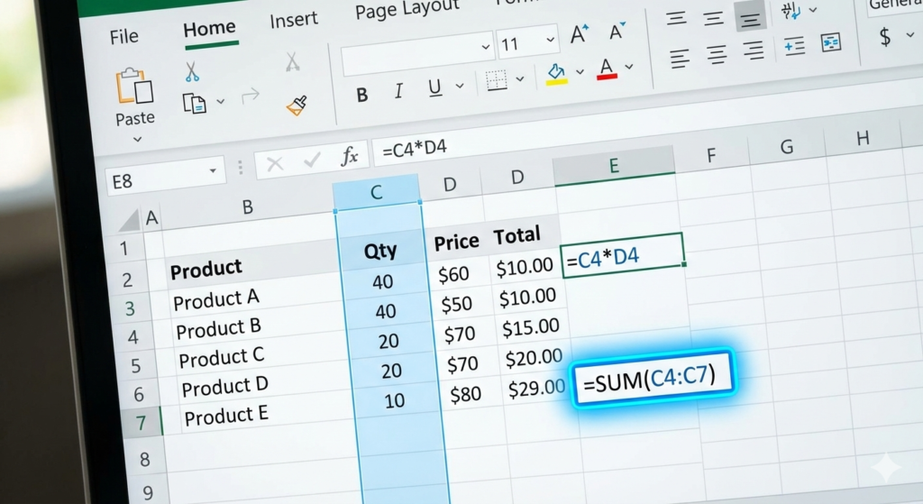923x504 pixels.
Task: Toggle Bold formatting
Action: coord(362,94)
